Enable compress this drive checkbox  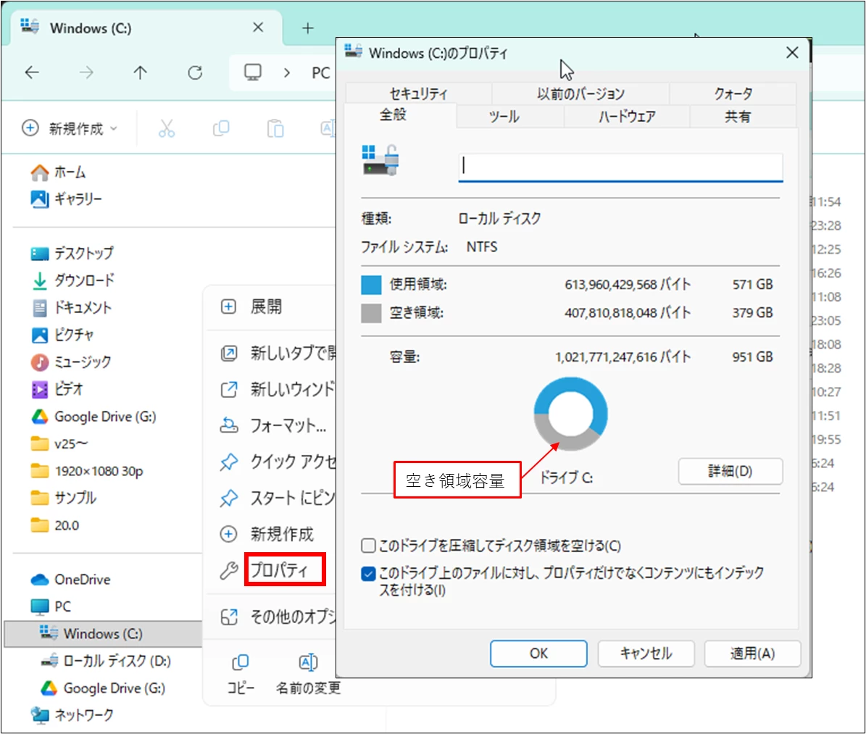(368, 546)
